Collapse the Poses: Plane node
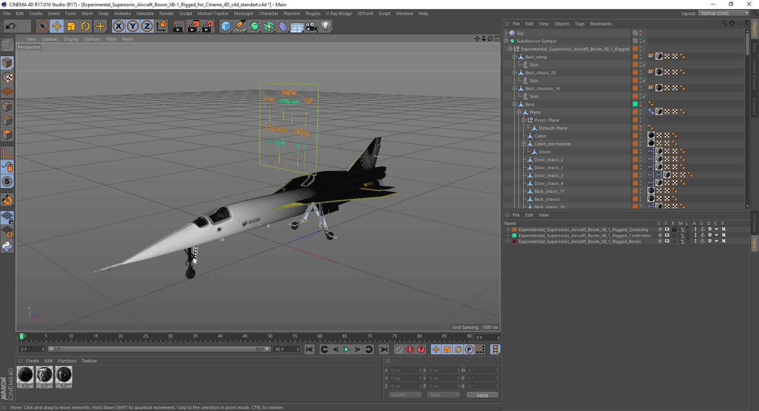 click(x=524, y=120)
